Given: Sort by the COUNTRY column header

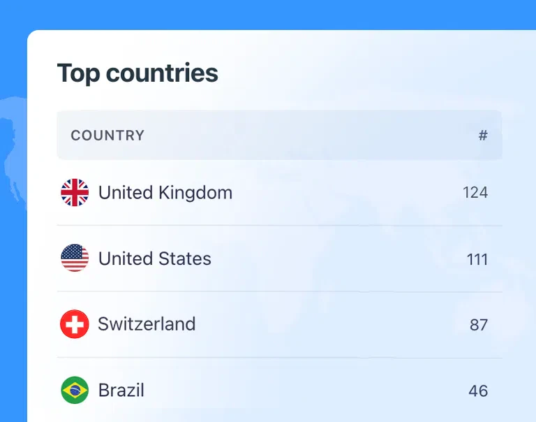Looking at the screenshot, I should point(107,136).
